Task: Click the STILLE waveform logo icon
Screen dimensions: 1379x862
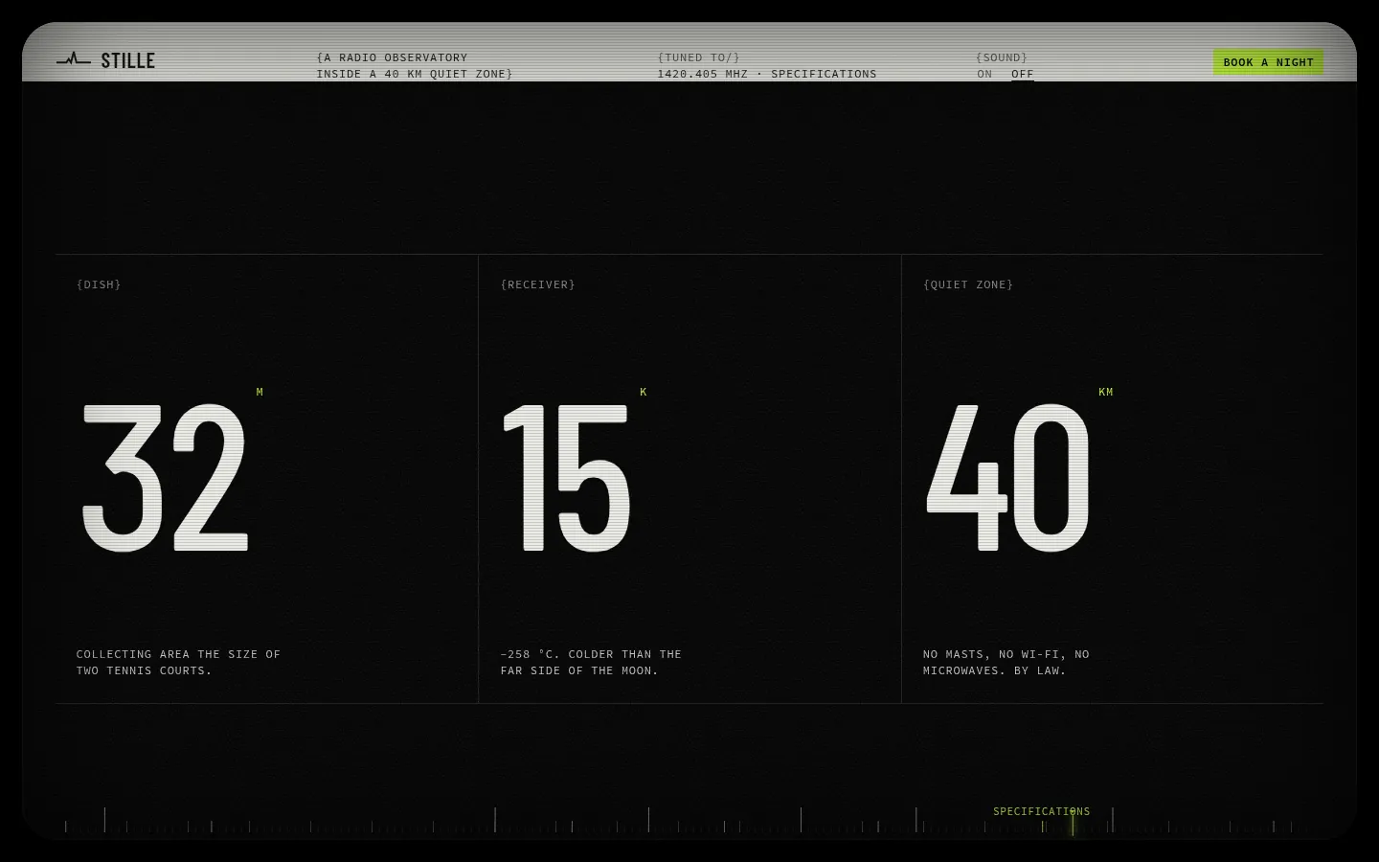Action: click(x=74, y=60)
